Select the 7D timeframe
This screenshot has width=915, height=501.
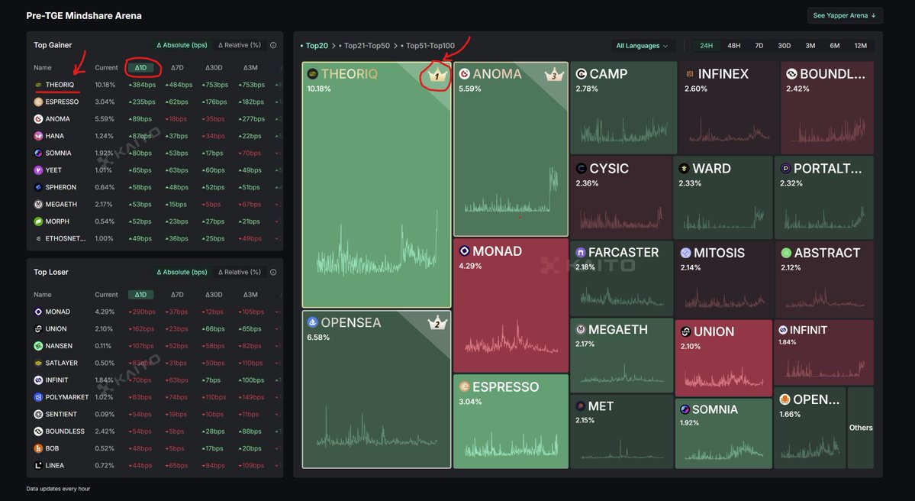(759, 46)
